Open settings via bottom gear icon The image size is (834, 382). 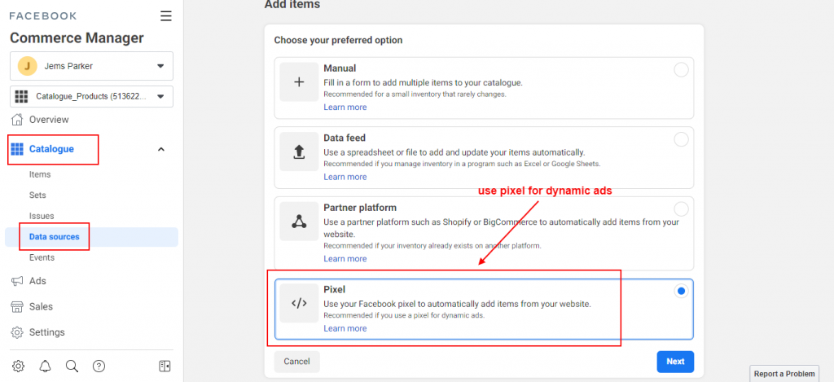[18, 366]
